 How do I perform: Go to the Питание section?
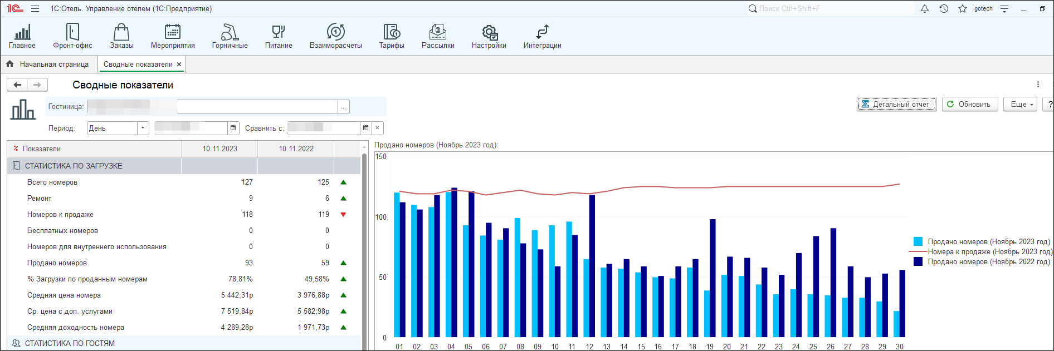point(279,36)
